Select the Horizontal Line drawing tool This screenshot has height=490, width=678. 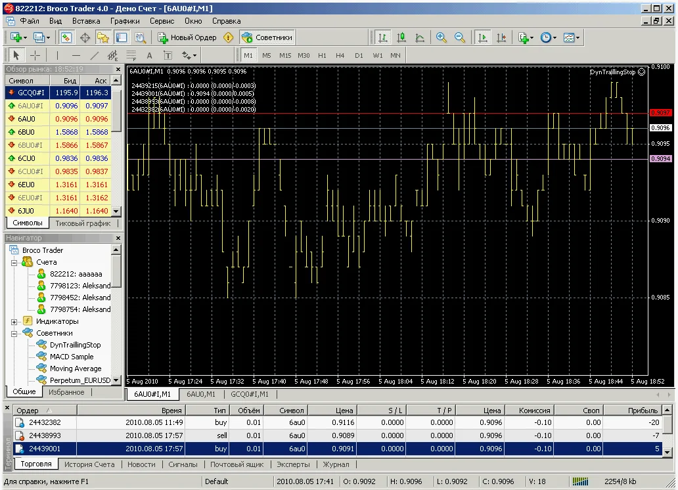point(76,55)
